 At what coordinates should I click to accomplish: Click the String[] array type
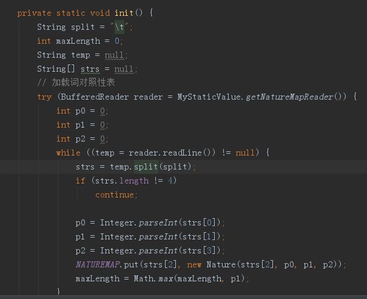click(x=56, y=69)
